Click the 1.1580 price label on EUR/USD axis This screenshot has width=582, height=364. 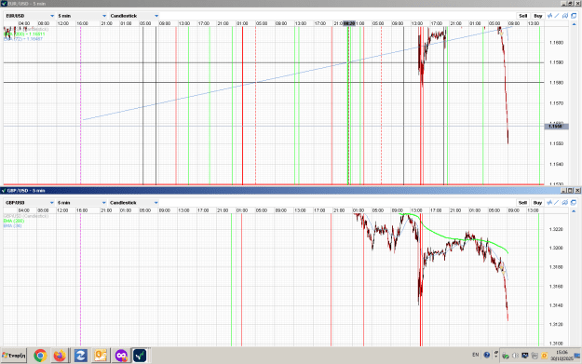click(556, 83)
